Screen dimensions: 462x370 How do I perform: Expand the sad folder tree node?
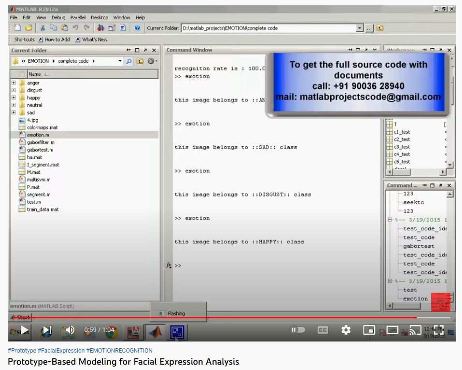pos(14,113)
